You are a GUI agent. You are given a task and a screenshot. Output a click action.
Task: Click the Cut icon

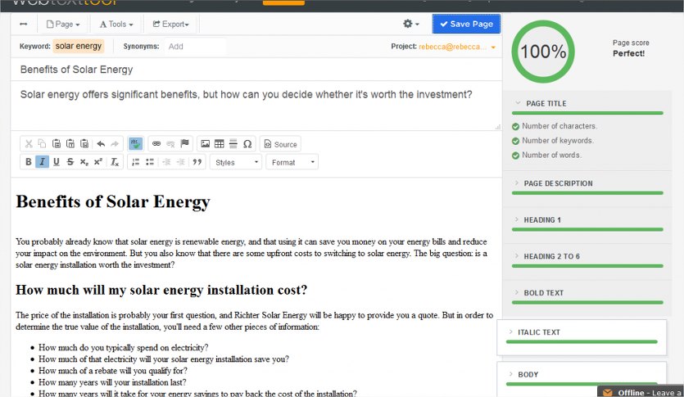coord(29,144)
